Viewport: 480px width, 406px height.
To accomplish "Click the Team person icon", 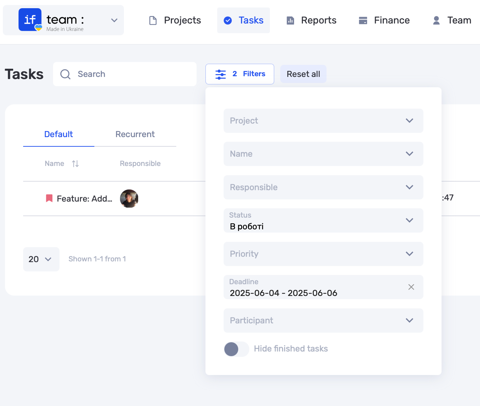I will click(x=436, y=21).
